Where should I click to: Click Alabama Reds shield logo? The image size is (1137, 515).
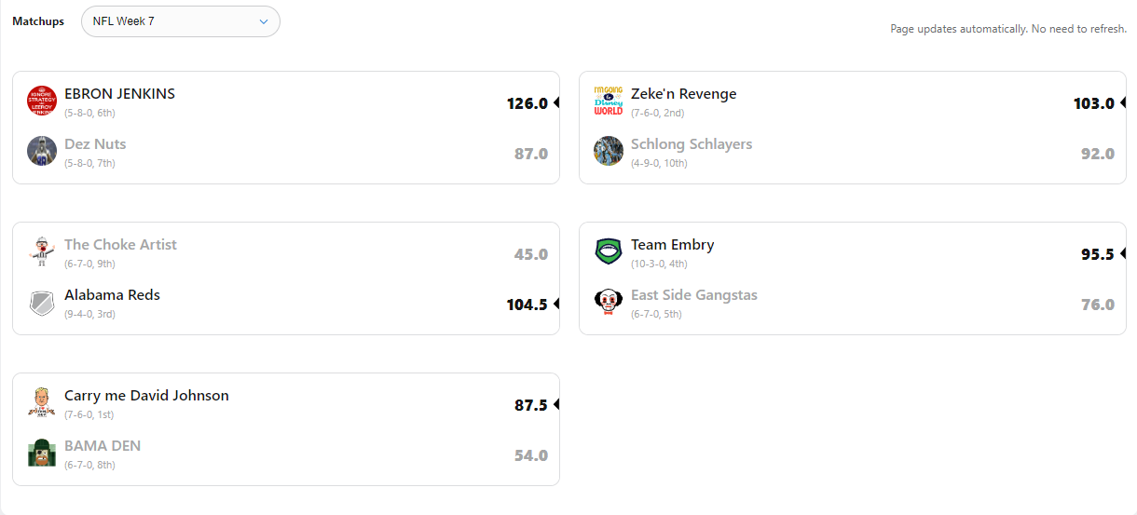pyautogui.click(x=42, y=302)
